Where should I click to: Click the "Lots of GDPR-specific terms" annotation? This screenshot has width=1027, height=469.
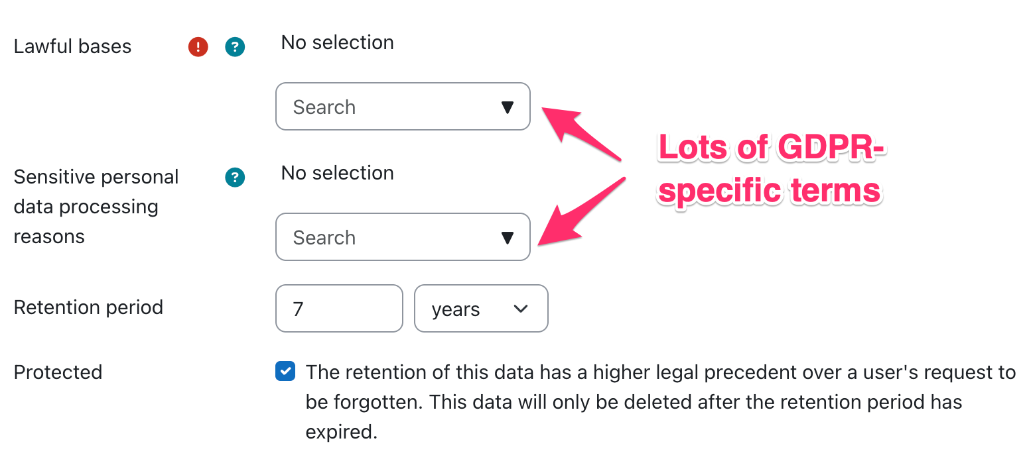click(x=771, y=170)
